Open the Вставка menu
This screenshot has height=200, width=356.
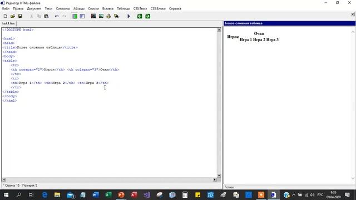pos(108,8)
